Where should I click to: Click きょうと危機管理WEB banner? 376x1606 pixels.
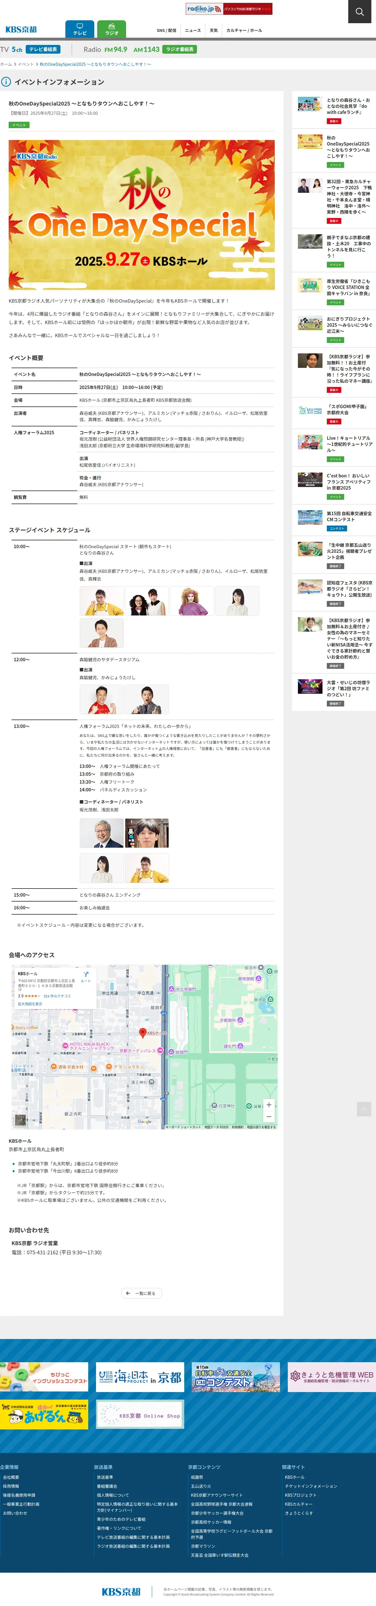(332, 1377)
